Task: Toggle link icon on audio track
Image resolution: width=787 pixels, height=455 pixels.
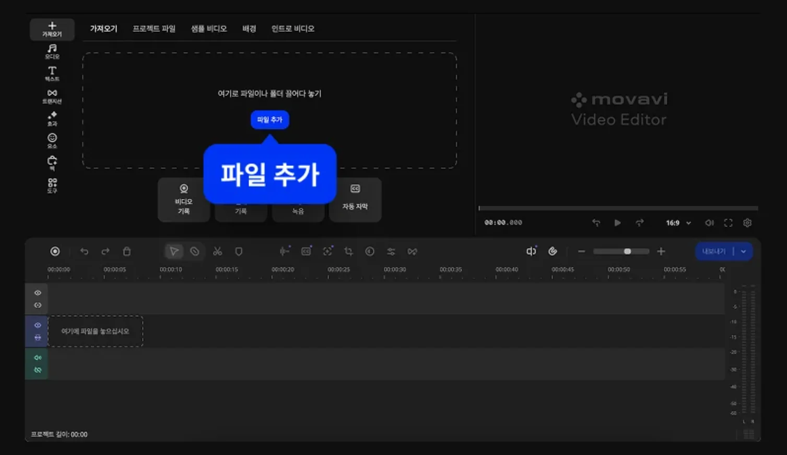Action: [38, 370]
